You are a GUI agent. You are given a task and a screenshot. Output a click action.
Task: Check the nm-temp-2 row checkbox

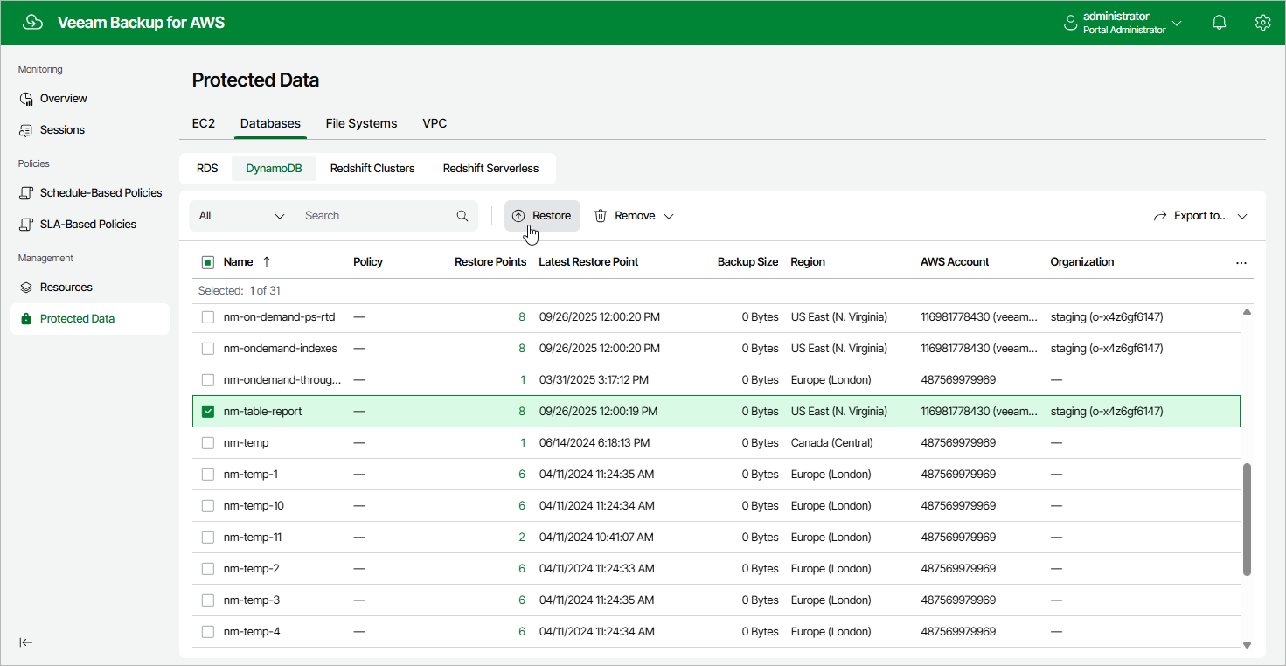tap(208, 569)
